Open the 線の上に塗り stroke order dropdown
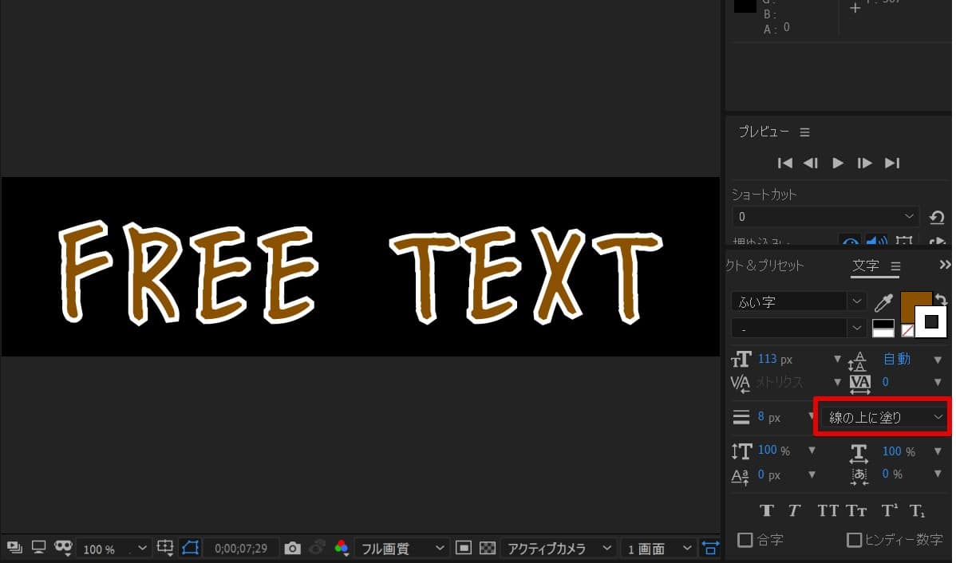 click(883, 417)
